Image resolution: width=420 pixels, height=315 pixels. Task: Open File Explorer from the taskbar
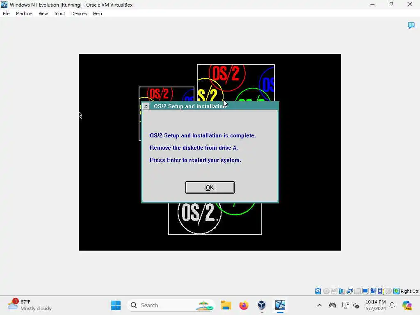pos(226,305)
